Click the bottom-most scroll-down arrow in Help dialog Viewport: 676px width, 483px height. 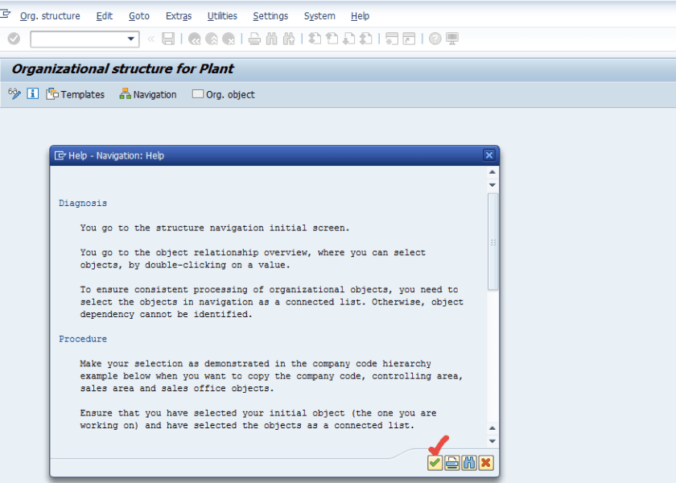[x=493, y=441]
